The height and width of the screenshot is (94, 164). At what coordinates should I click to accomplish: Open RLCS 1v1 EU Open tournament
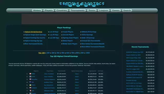[x=134, y=83]
